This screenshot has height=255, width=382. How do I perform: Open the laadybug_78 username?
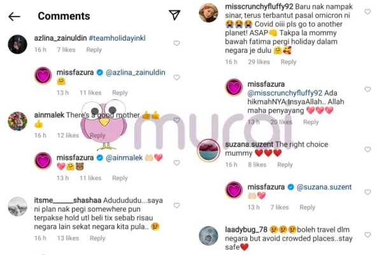pyautogui.click(x=246, y=229)
